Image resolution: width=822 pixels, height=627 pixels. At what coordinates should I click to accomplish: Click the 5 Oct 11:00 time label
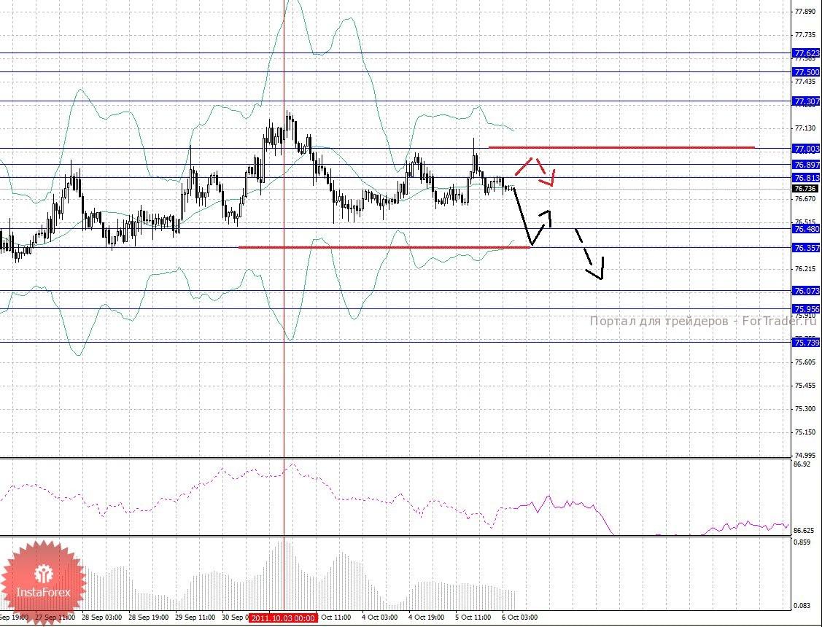pos(473,618)
